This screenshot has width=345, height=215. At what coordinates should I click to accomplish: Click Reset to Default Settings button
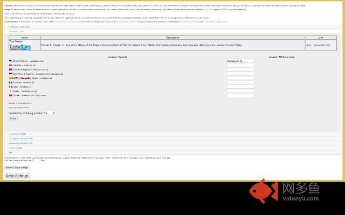tap(17, 168)
